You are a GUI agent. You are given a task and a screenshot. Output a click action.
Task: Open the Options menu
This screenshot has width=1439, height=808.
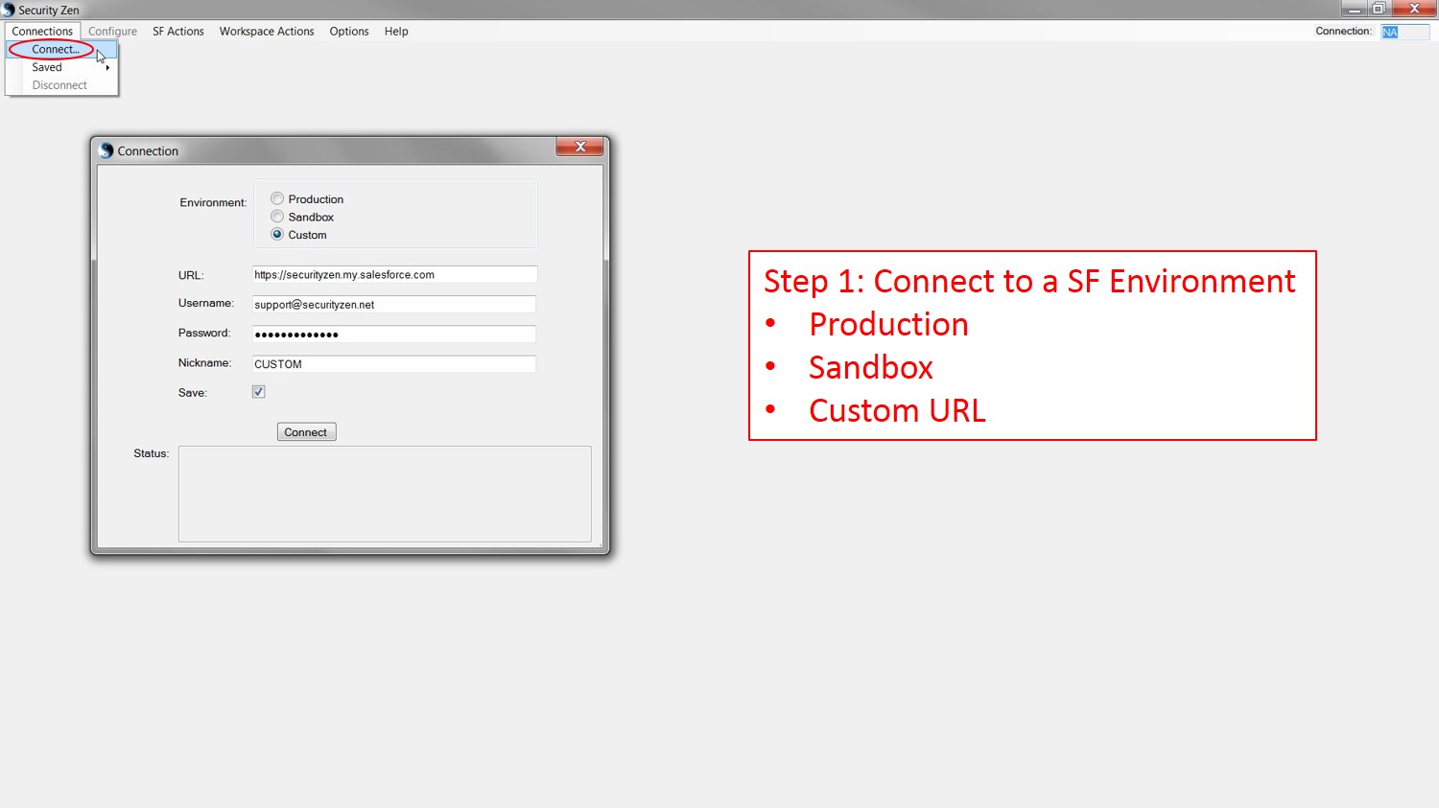(349, 32)
